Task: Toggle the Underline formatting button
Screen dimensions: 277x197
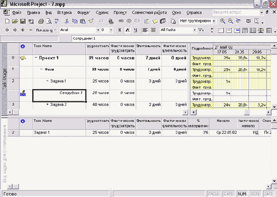Action: (x=135, y=30)
